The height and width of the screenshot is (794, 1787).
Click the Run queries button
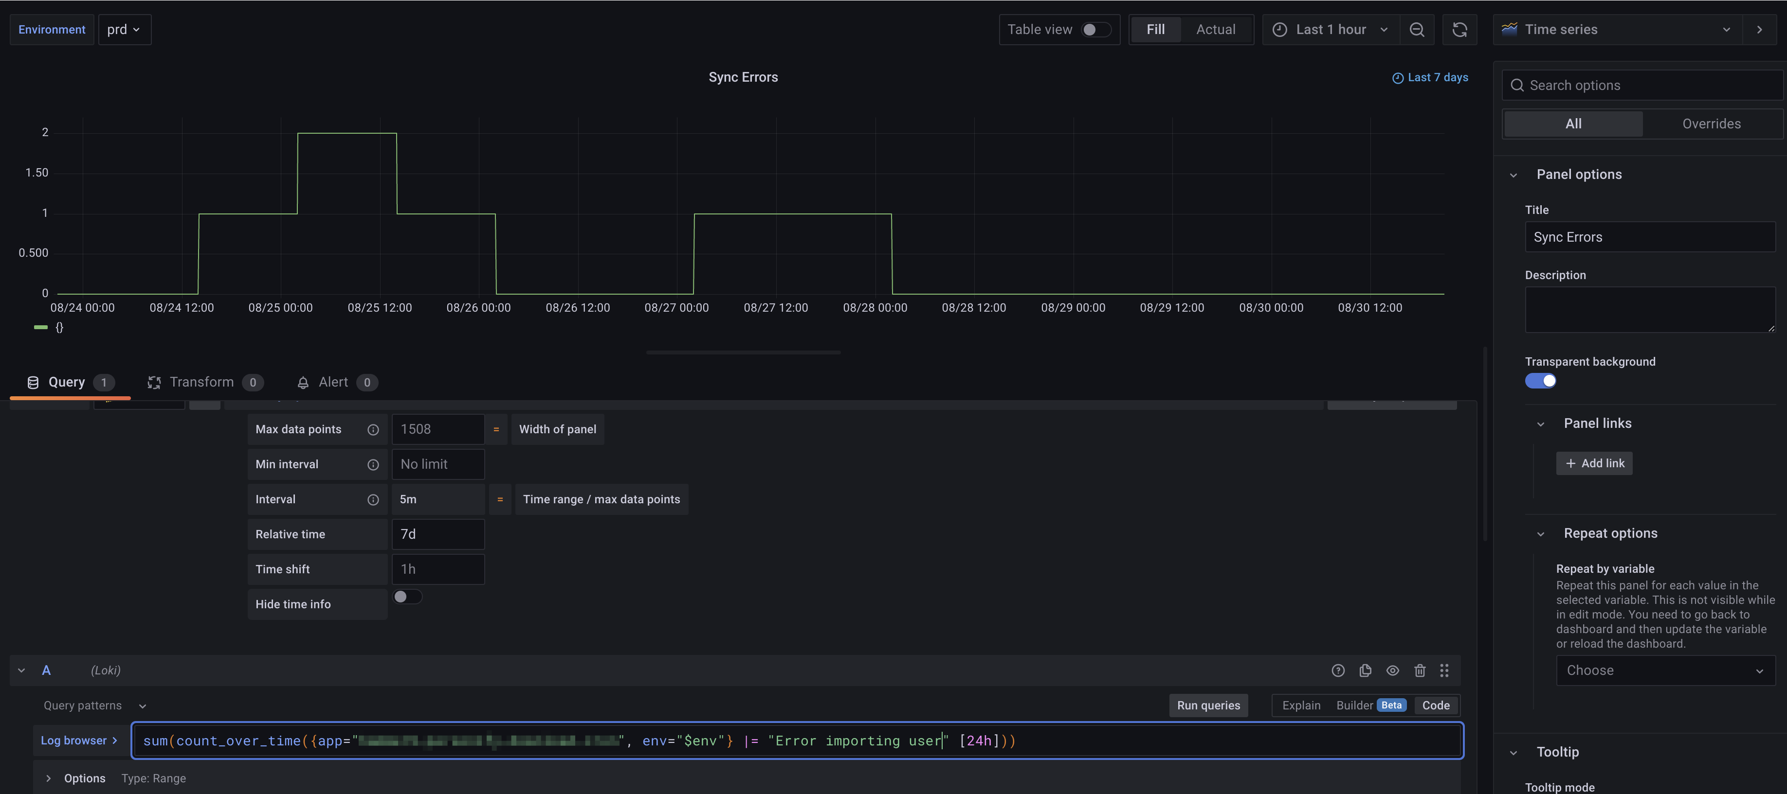click(x=1208, y=706)
